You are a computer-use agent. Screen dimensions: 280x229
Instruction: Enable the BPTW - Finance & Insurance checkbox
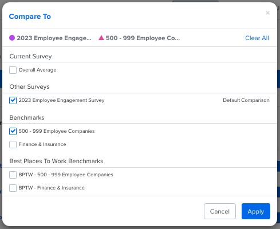pyautogui.click(x=13, y=188)
